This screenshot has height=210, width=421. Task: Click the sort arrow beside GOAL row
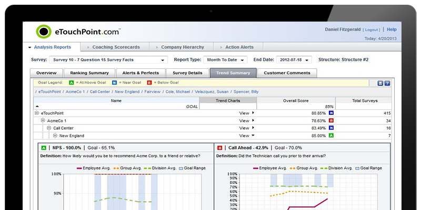pos(37,107)
